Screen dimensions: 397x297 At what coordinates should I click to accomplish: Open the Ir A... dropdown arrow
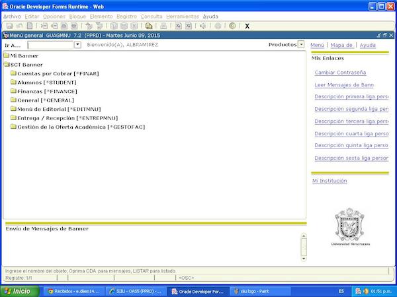tap(77, 45)
